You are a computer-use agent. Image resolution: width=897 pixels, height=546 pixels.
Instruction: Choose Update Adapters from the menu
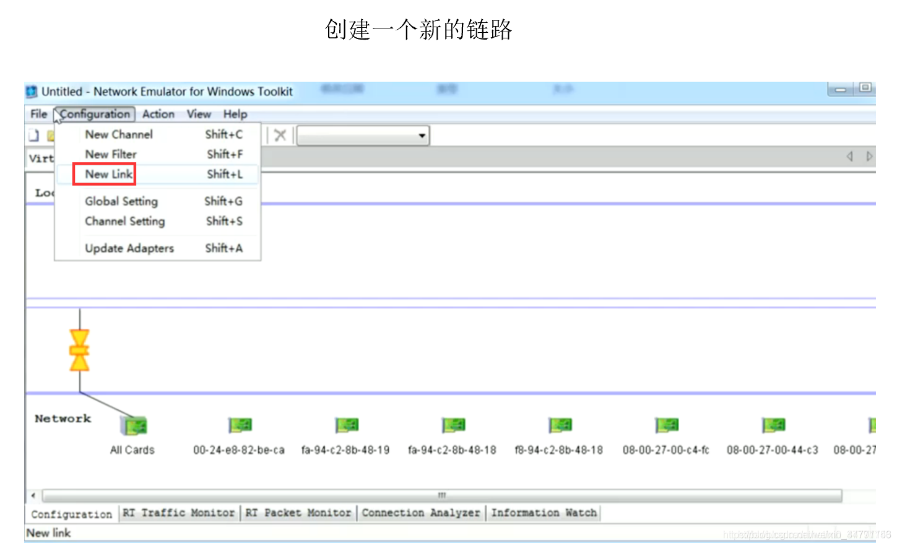pyautogui.click(x=158, y=248)
